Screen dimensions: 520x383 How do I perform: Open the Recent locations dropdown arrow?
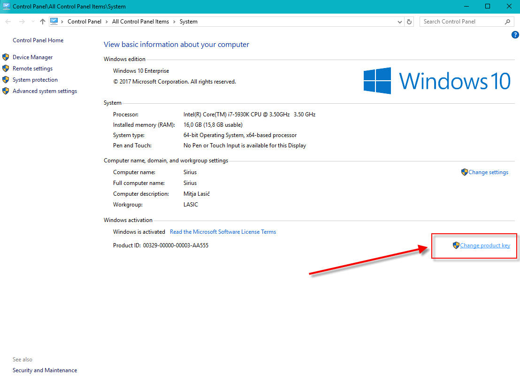coord(32,22)
